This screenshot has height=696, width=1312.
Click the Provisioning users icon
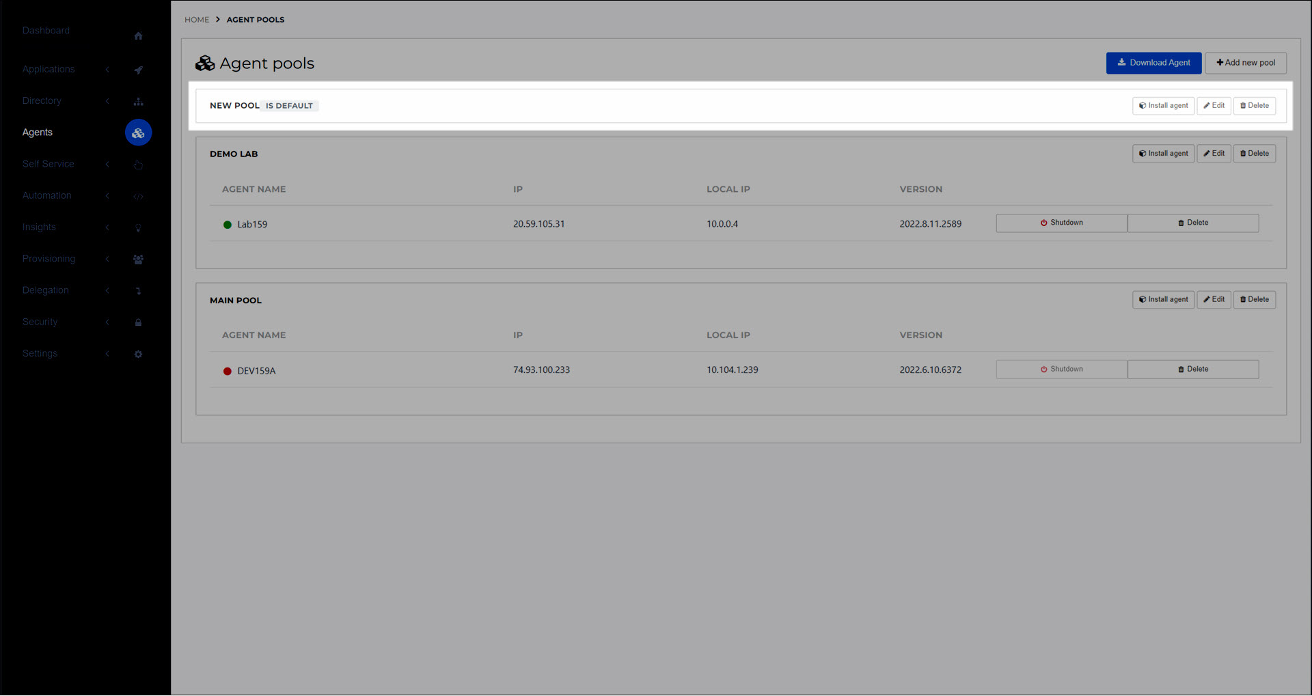click(138, 259)
